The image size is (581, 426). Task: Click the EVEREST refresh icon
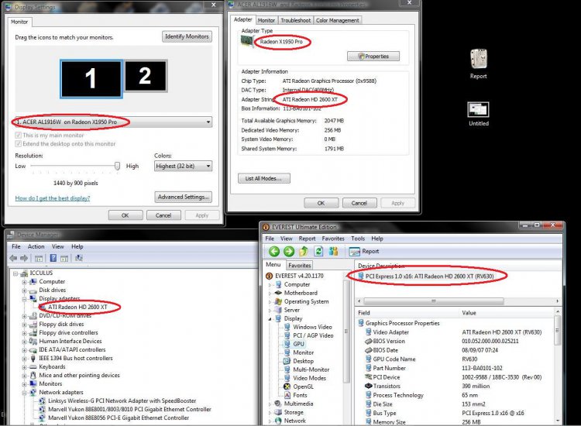point(318,252)
